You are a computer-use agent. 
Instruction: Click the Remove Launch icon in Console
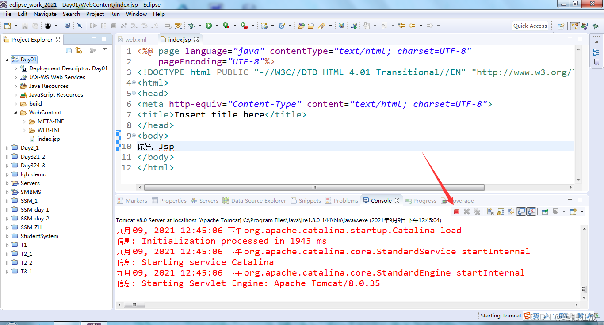tap(466, 212)
